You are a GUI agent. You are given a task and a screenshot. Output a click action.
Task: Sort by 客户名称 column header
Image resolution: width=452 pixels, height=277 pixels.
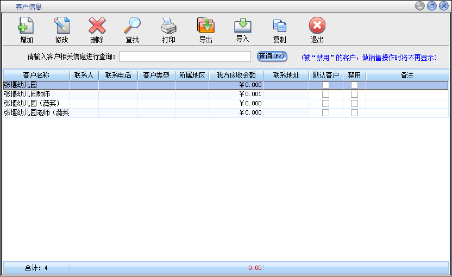point(36,75)
